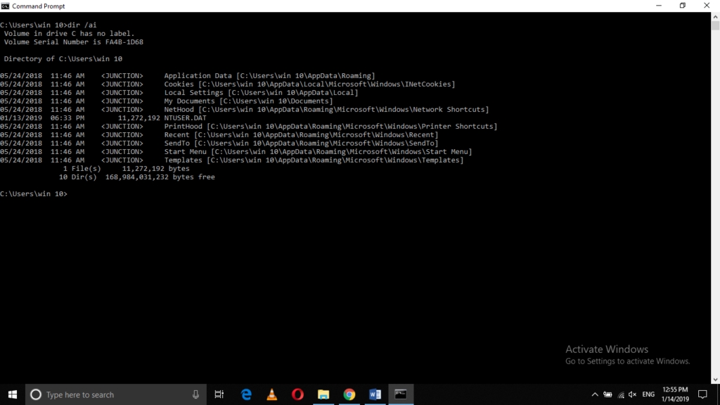Open the network connections tray icon

tap(620, 394)
